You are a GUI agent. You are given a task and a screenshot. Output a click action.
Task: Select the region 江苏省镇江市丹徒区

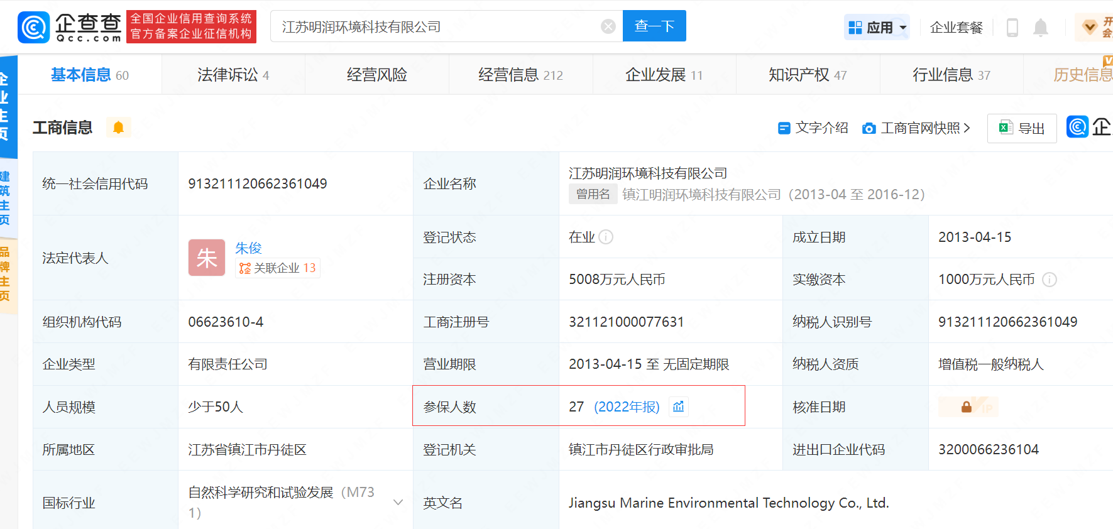coord(247,450)
